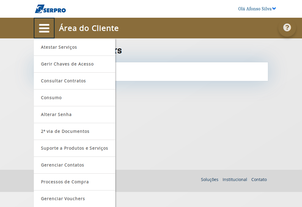Open 2ª via de Documentos
The width and height of the screenshot is (302, 207).
[65, 131]
